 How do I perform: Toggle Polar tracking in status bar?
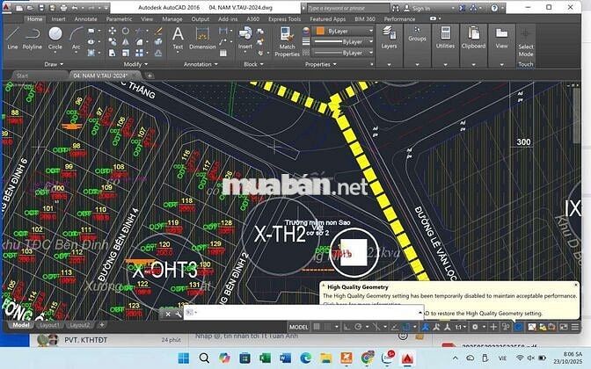coord(358,327)
